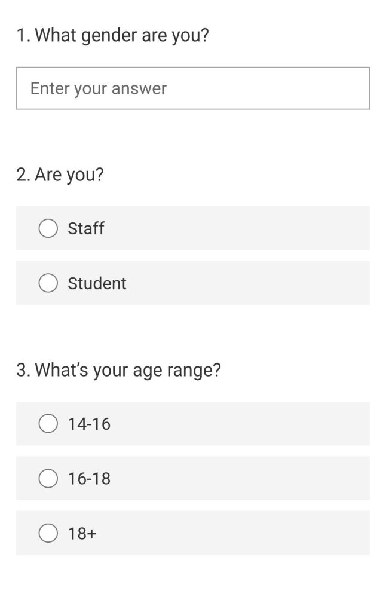The image size is (386, 612).
Task: Click the "14-16" option label text
Action: point(89,424)
